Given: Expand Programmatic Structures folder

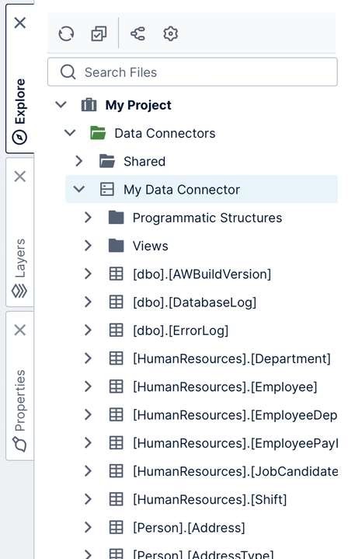Looking at the screenshot, I should pos(88,218).
